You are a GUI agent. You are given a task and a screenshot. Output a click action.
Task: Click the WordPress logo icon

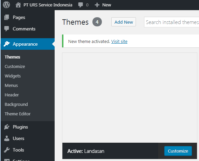(x=6, y=5)
